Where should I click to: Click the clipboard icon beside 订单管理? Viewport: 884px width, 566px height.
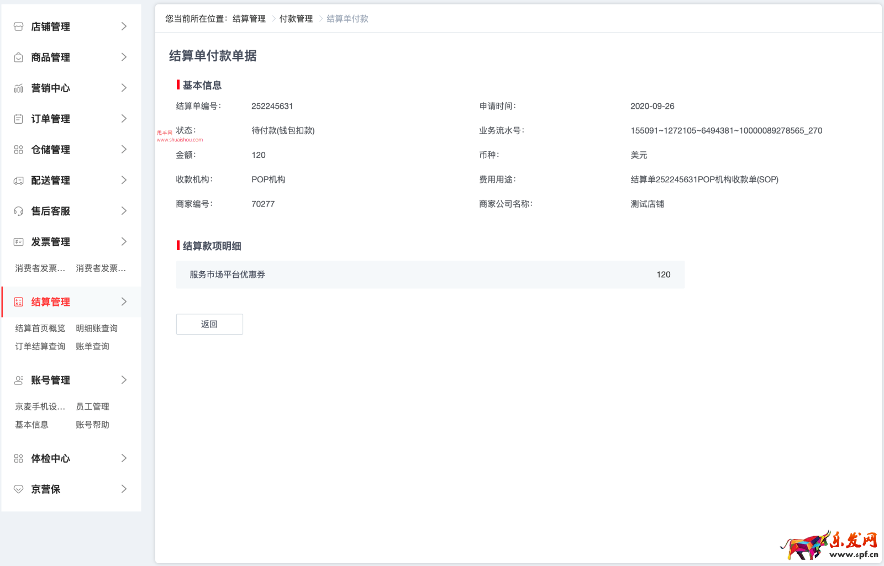click(x=18, y=119)
